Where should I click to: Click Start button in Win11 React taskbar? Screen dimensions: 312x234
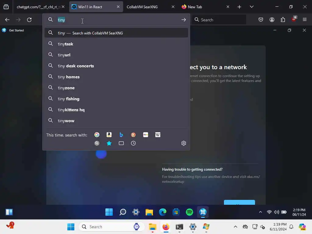click(x=109, y=212)
